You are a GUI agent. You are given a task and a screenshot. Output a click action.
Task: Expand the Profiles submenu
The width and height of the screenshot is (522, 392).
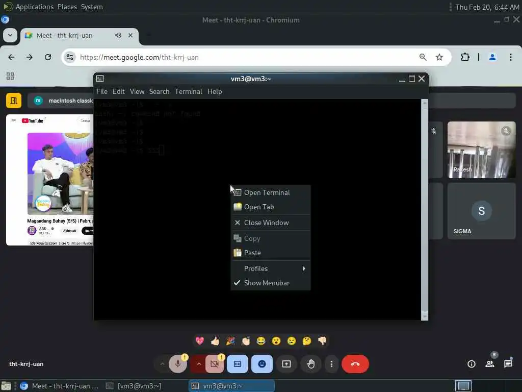(x=271, y=268)
